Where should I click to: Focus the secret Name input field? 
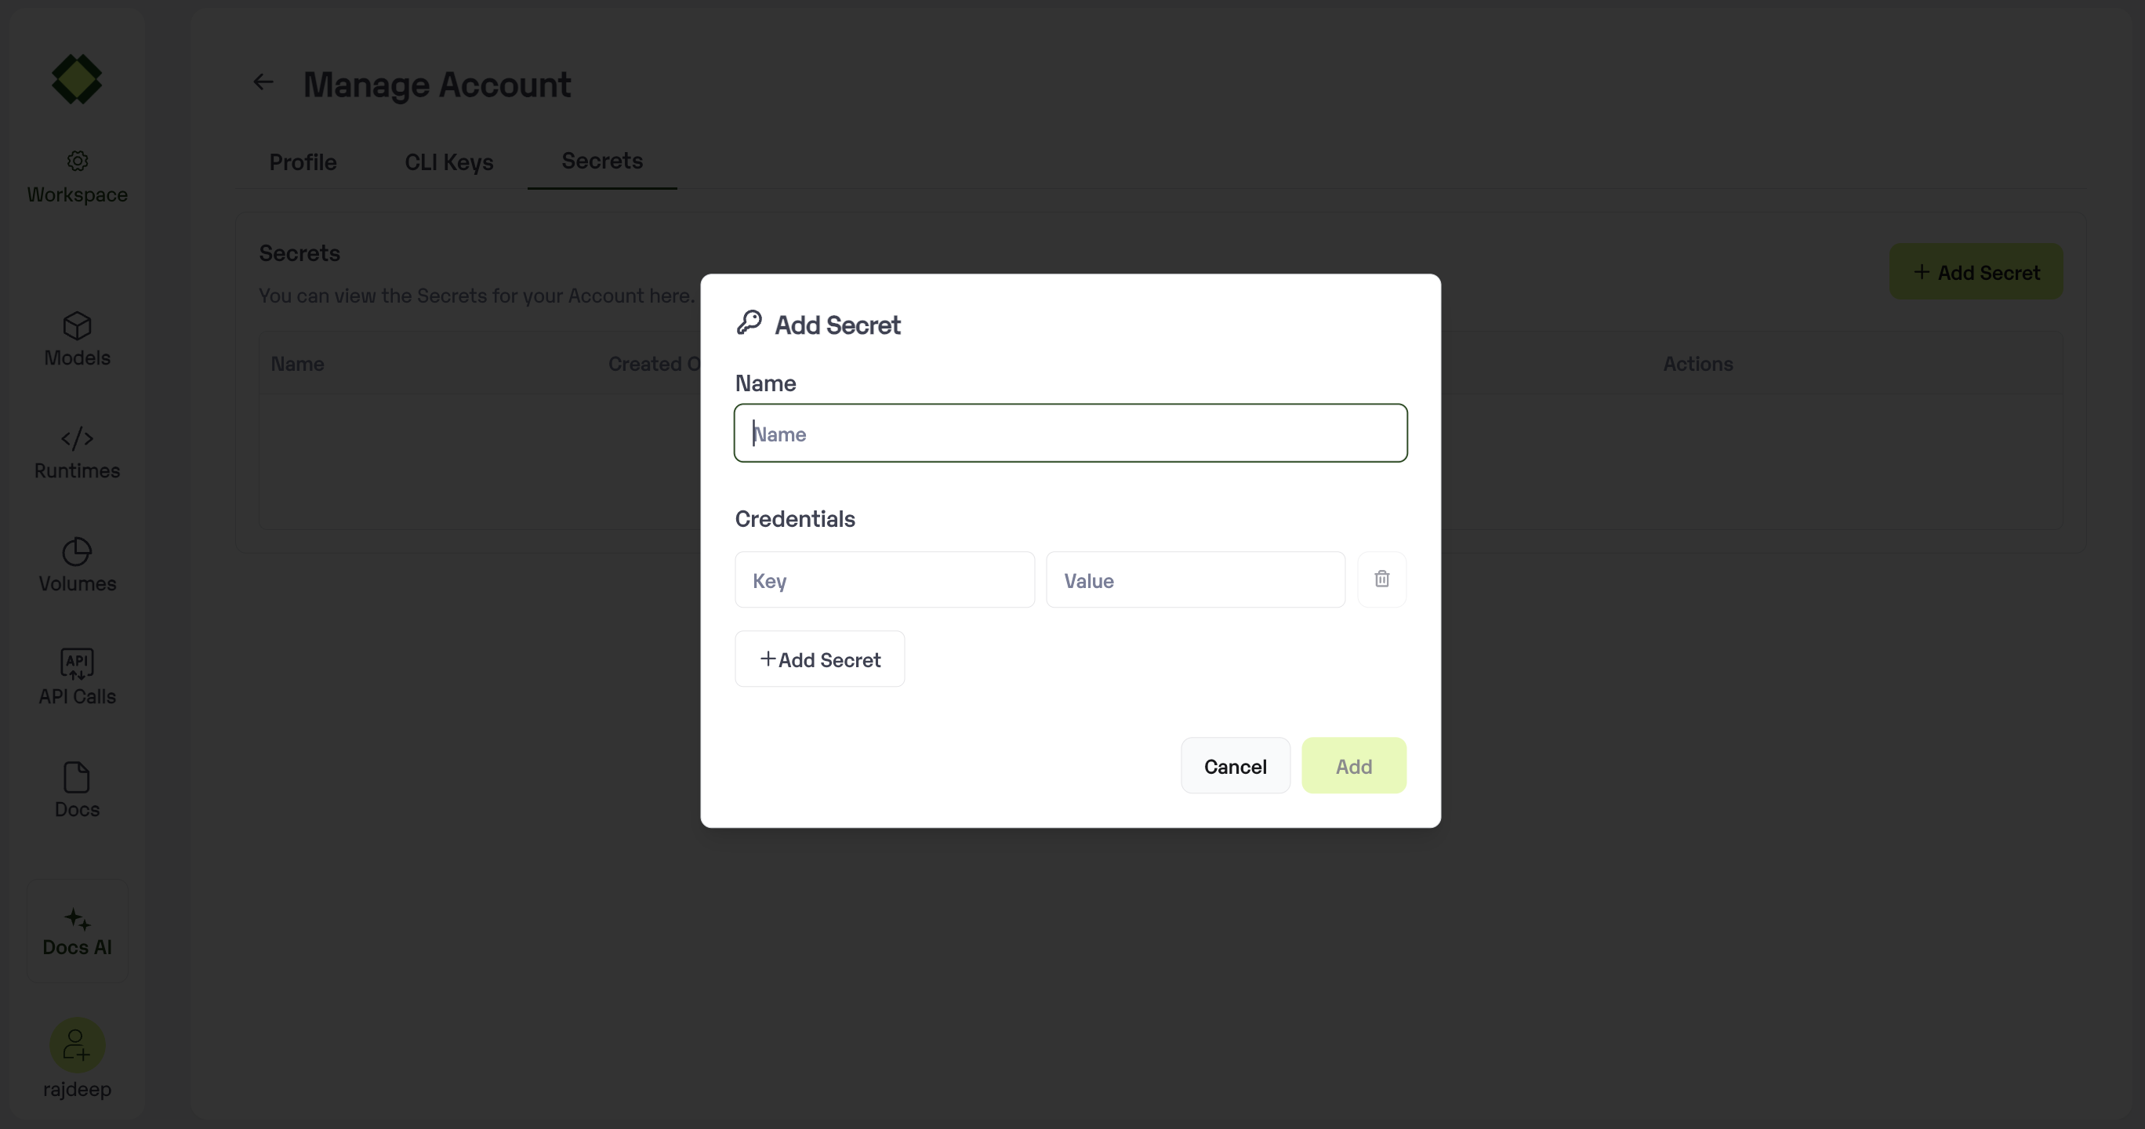coord(1070,434)
